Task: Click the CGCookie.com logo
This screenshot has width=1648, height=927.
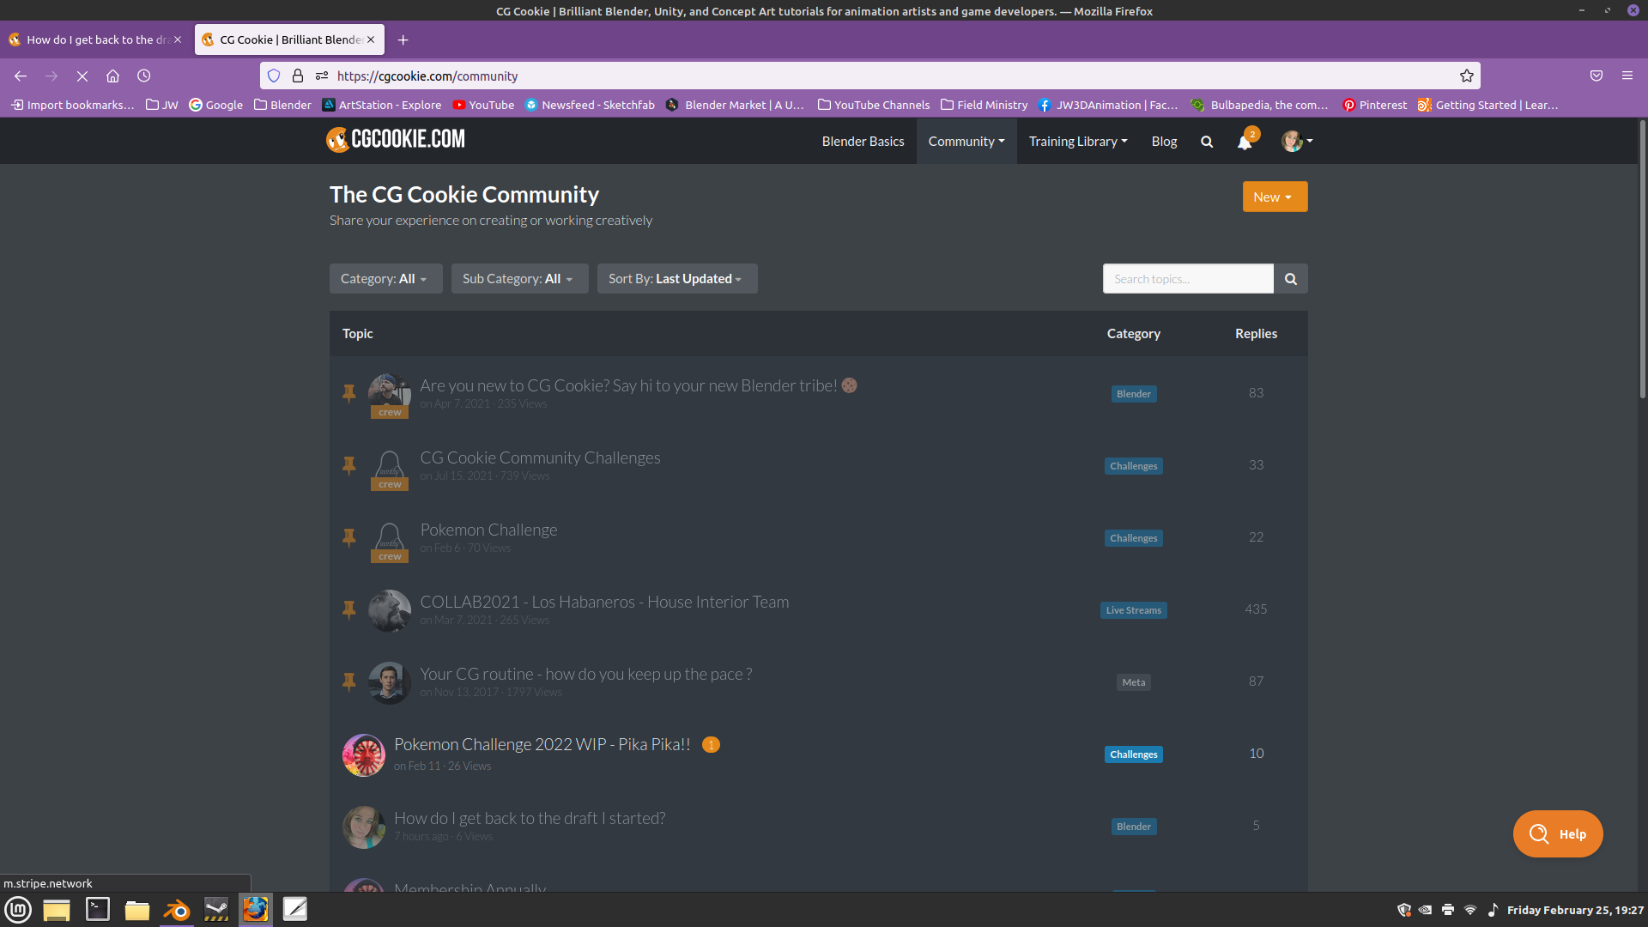Action: point(396,139)
